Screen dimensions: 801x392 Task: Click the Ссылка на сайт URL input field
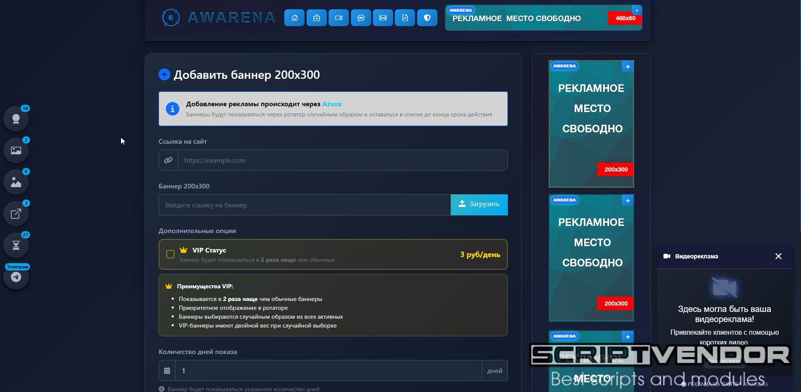tap(342, 161)
